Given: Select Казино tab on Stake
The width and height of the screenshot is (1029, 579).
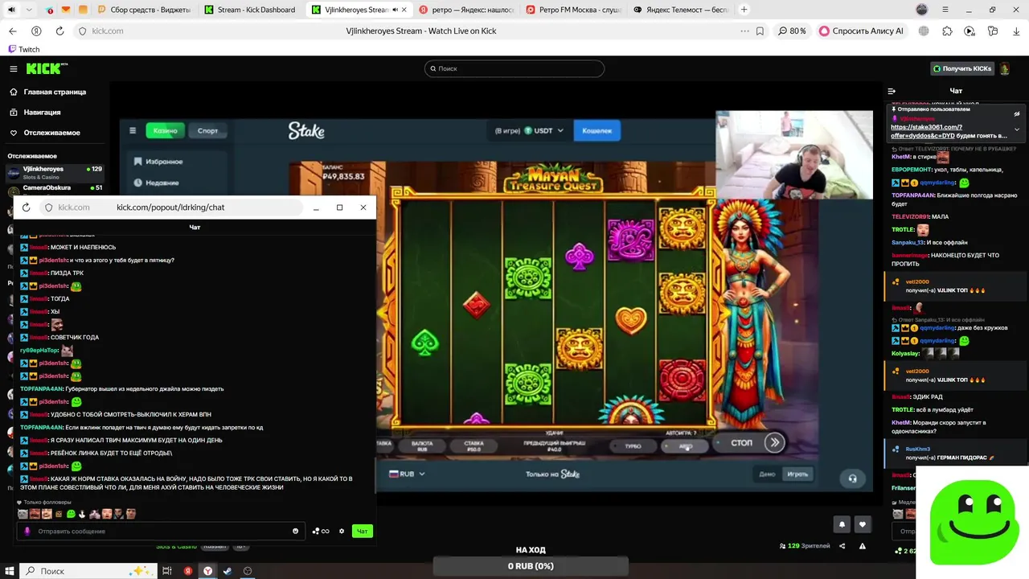Looking at the screenshot, I should click(166, 130).
